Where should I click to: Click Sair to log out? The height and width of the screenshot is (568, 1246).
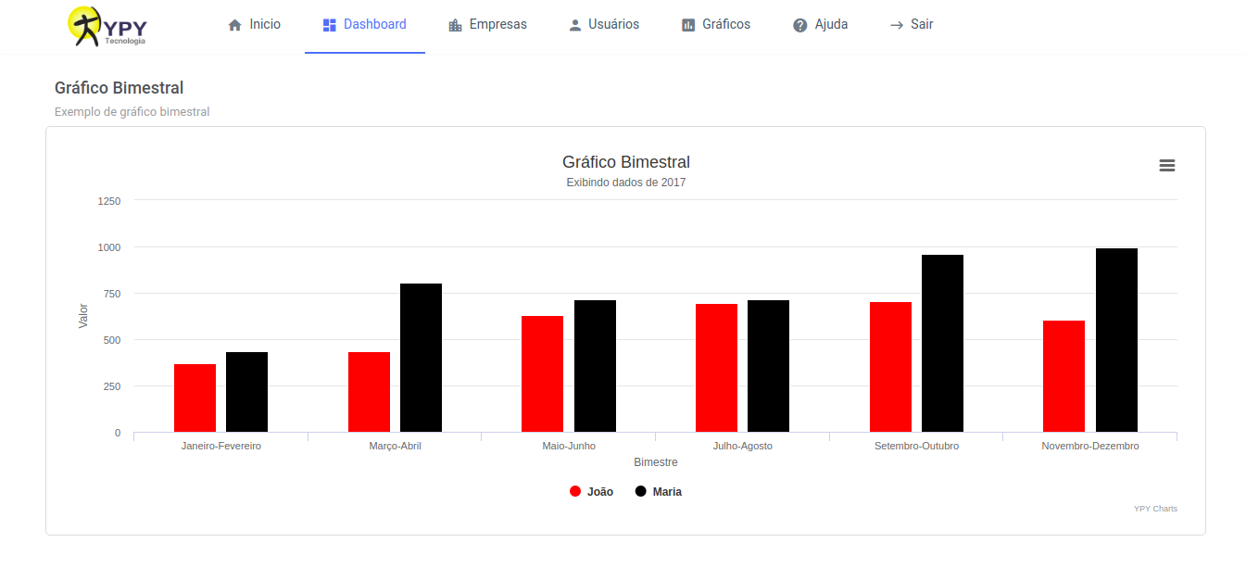click(x=912, y=25)
